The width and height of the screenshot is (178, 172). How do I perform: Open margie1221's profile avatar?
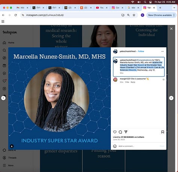click(115, 80)
